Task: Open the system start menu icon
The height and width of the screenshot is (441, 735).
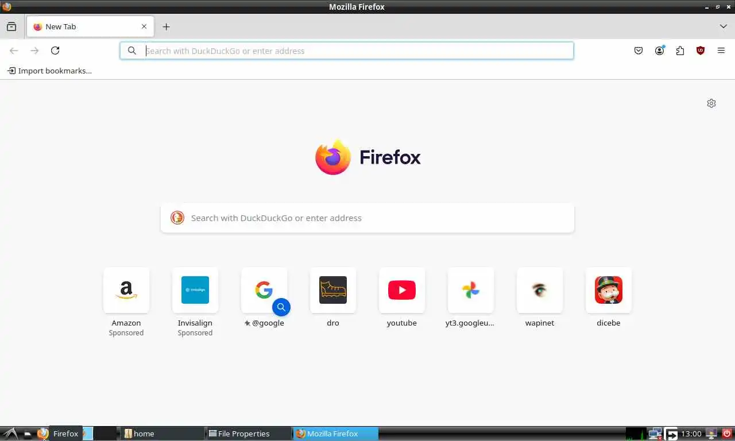Action: pyautogui.click(x=10, y=434)
